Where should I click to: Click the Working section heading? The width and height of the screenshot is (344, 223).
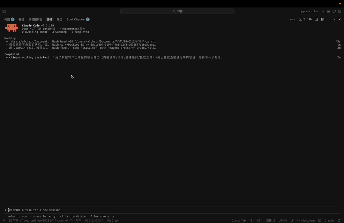point(10,38)
